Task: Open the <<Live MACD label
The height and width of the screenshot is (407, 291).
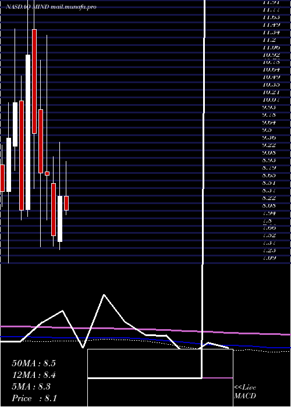Action: (x=245, y=392)
